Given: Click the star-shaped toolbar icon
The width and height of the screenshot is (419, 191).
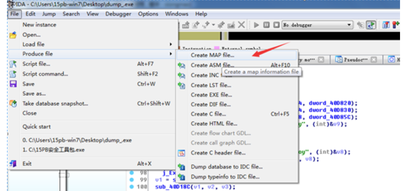Looking at the screenshot, I should [221, 25].
